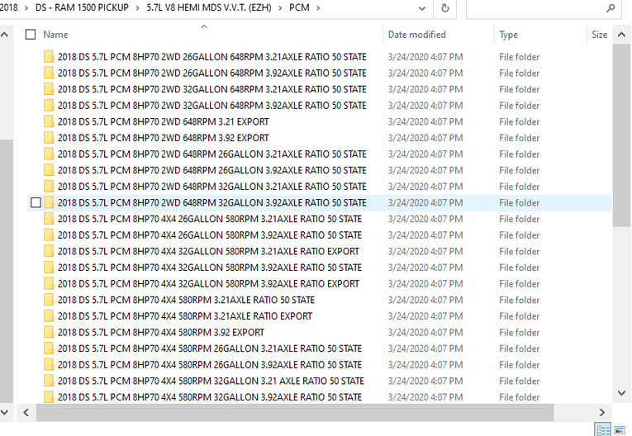Select folder icon for 4X4 32GALLON 580RPM 3.92AXLE EXPORT
Image resolution: width=632 pixels, height=436 pixels.
pyautogui.click(x=49, y=283)
